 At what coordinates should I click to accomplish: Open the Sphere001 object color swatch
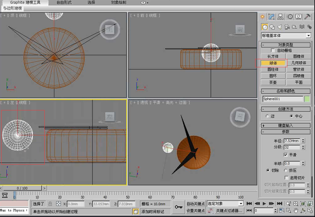307,99
